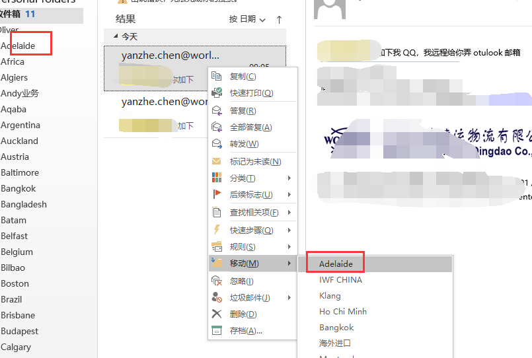The width and height of the screenshot is (532, 358).
Task: Expand the 垃圾邮件 submenu arrow
Action: click(289, 297)
